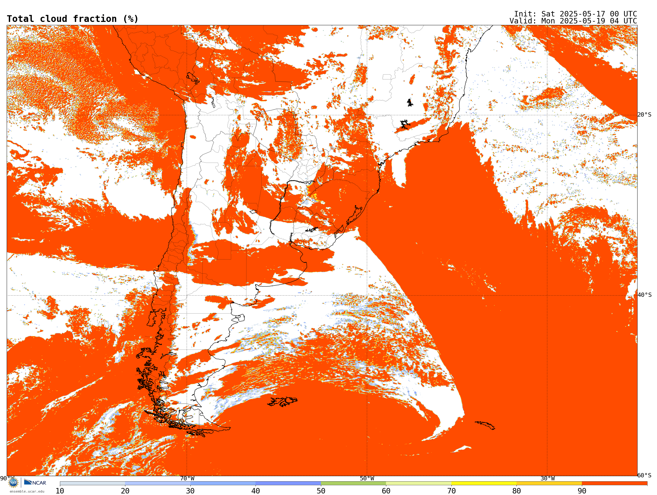Click the NSF logo icon

pyautogui.click(x=13, y=483)
